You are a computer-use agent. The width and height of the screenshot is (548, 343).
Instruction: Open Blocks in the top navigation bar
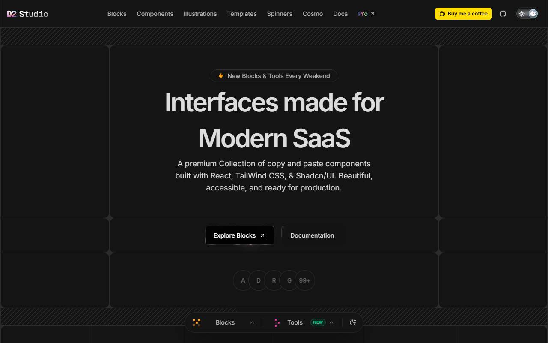tap(117, 14)
